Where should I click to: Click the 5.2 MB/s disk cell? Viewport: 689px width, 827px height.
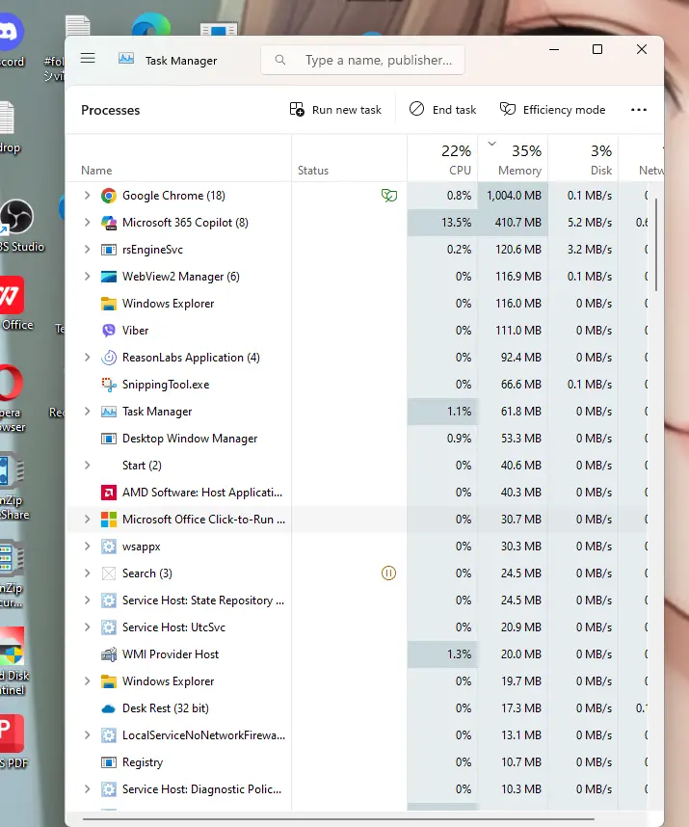583,223
